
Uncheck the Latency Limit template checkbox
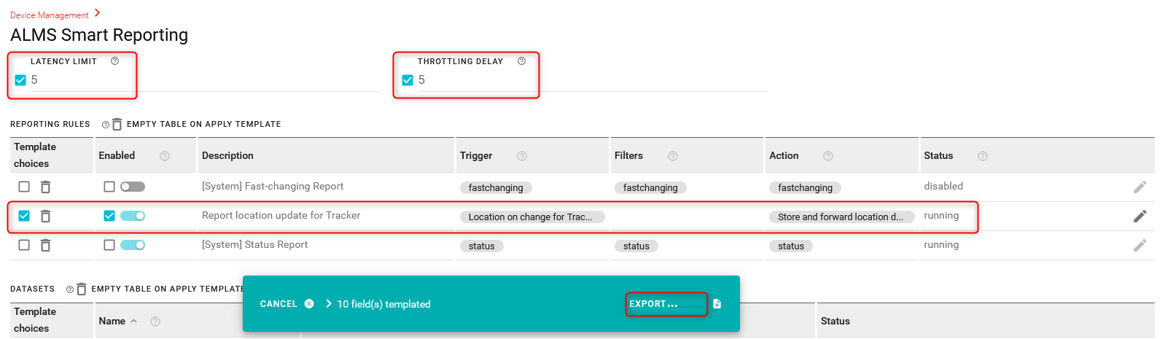pyautogui.click(x=20, y=80)
